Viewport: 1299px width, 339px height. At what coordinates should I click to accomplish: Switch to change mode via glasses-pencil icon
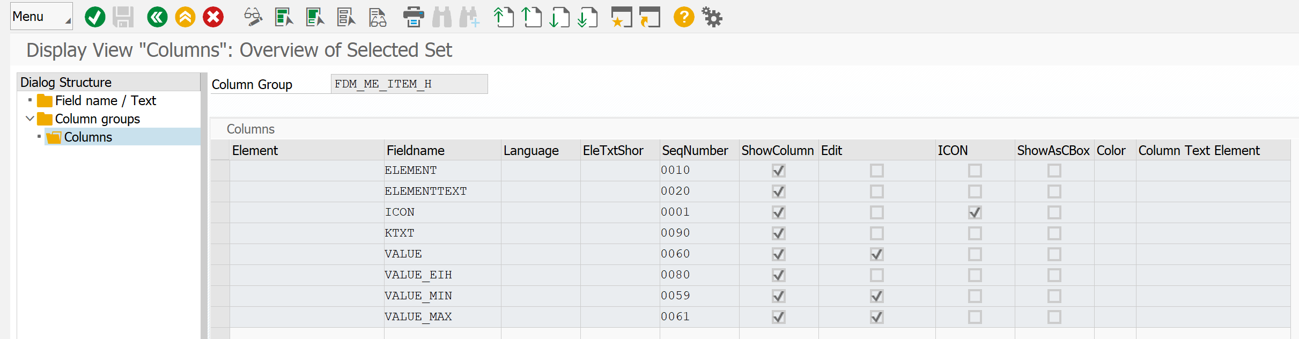(x=253, y=17)
